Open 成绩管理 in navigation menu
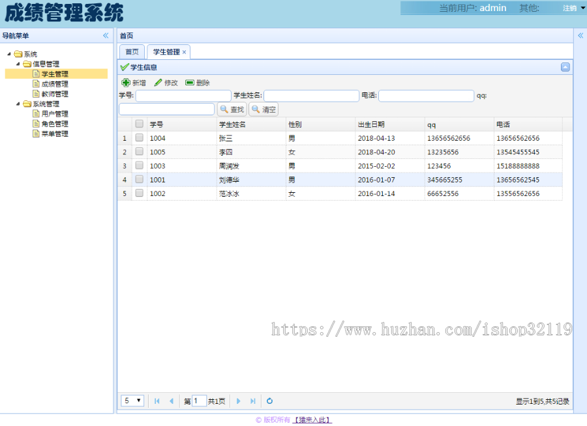 (x=55, y=83)
